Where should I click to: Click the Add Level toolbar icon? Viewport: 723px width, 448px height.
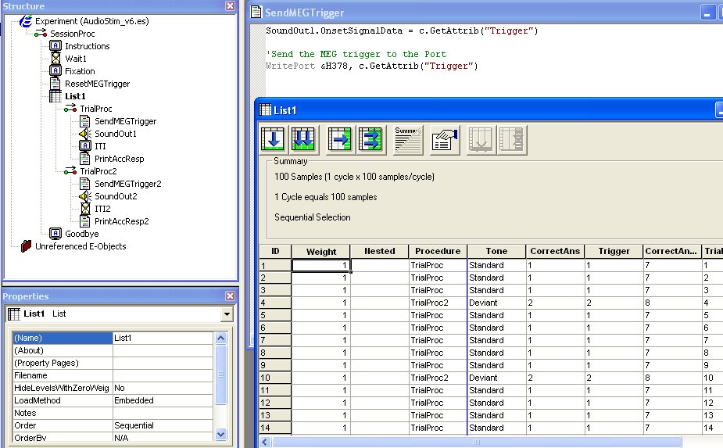pyautogui.click(x=273, y=139)
